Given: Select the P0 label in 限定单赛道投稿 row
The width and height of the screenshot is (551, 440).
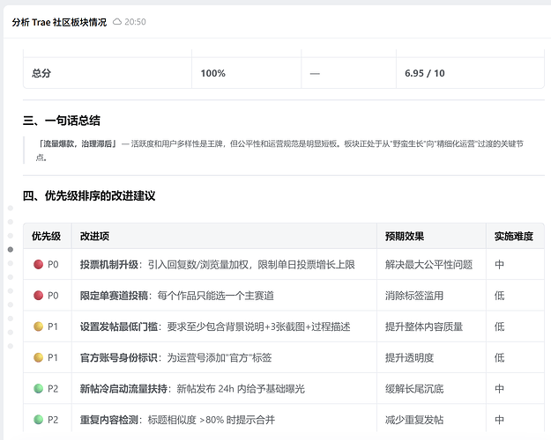Looking at the screenshot, I should pos(53,296).
